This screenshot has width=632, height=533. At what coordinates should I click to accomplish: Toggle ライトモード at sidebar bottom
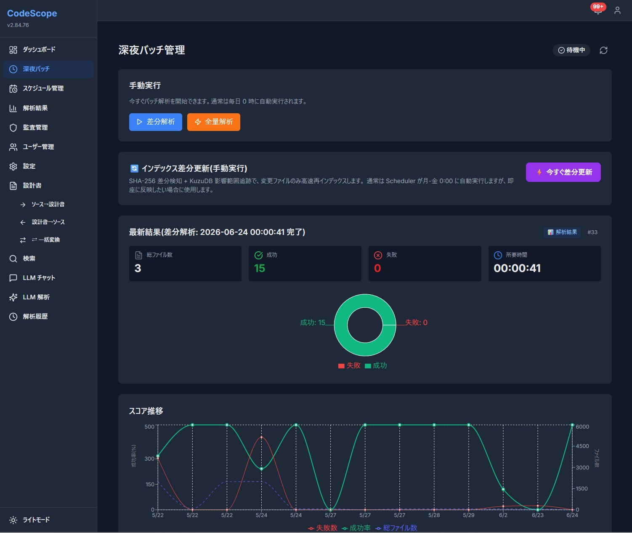[48, 520]
